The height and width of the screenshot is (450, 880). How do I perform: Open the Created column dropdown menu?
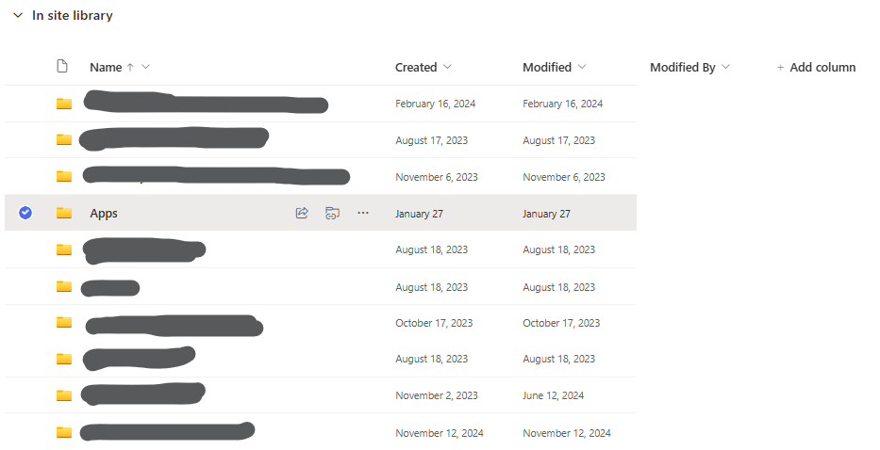(447, 67)
